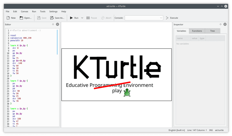232x136 pixels.
Task: Open the Tools menu
Action: 42,12
